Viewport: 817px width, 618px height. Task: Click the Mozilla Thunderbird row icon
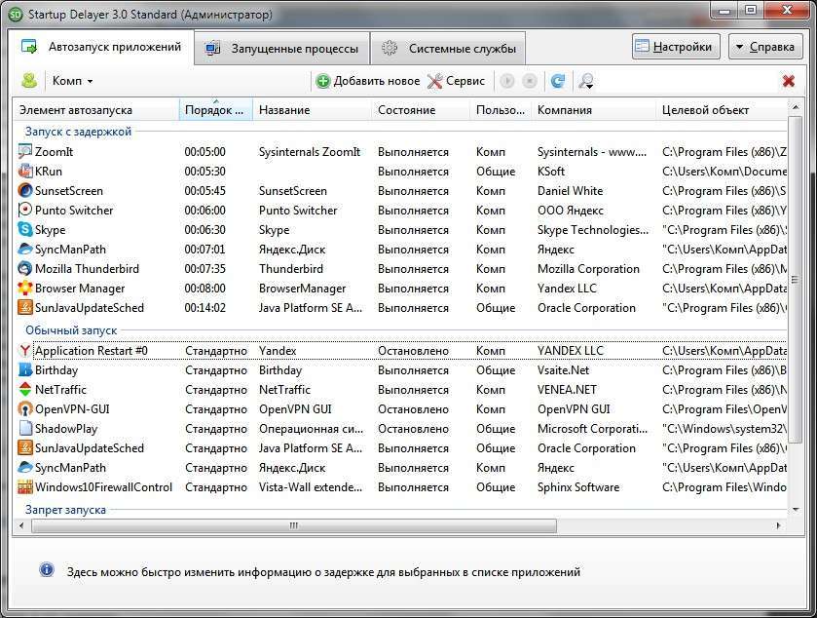[25, 269]
